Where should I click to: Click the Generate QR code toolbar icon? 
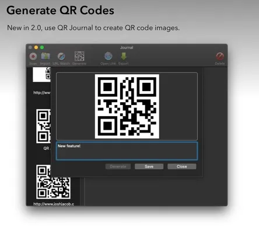79,56
